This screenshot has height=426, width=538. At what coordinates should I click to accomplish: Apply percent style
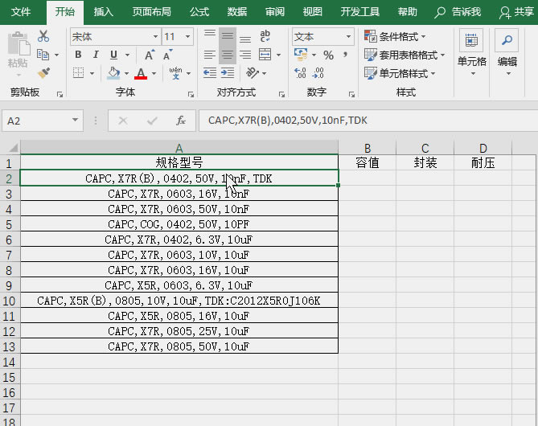coord(328,55)
